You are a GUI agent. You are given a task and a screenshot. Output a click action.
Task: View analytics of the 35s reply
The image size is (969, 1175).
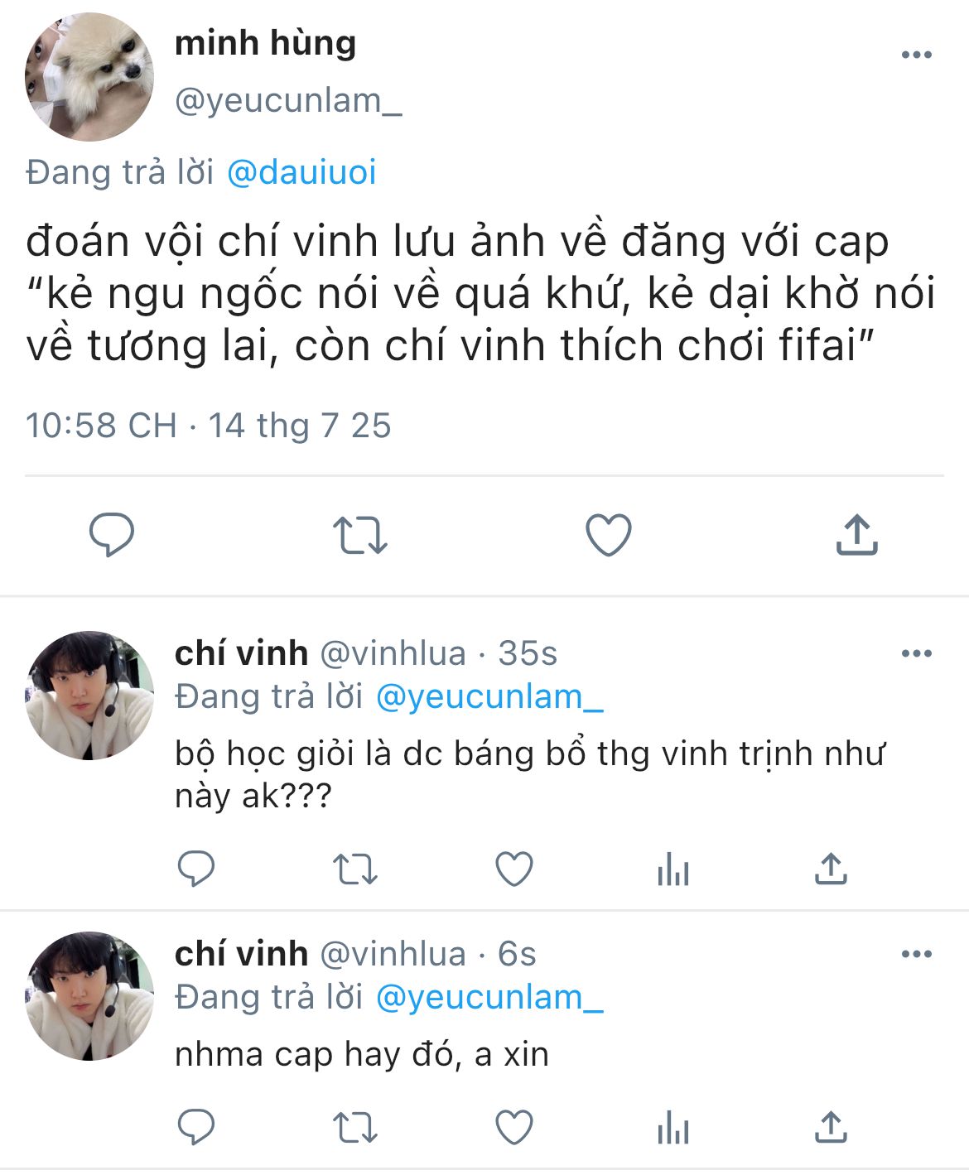point(673,869)
